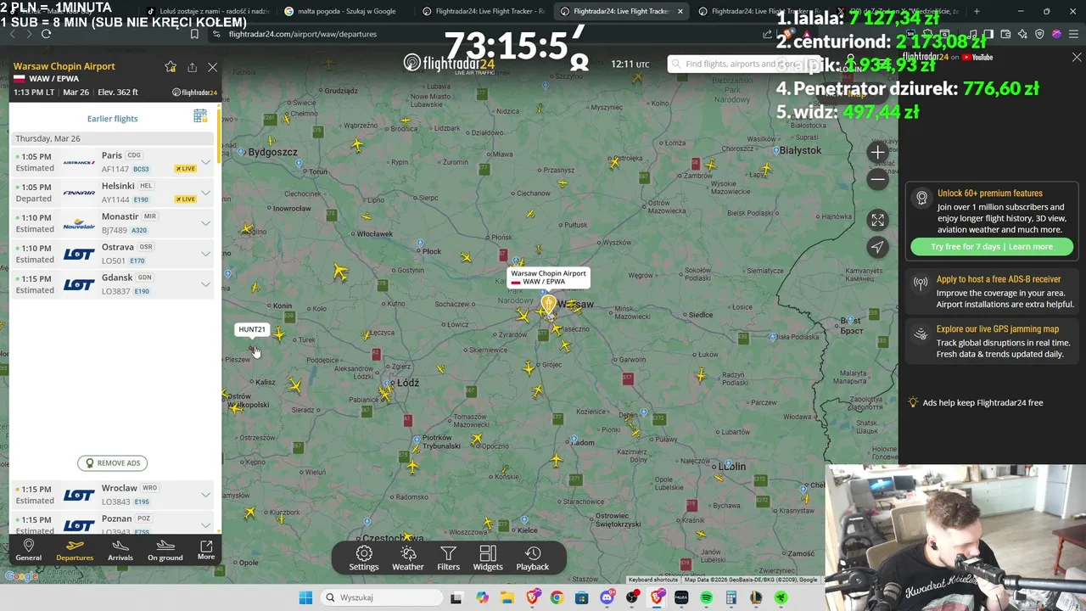
Task: Center map on my location arrow
Action: point(877,247)
